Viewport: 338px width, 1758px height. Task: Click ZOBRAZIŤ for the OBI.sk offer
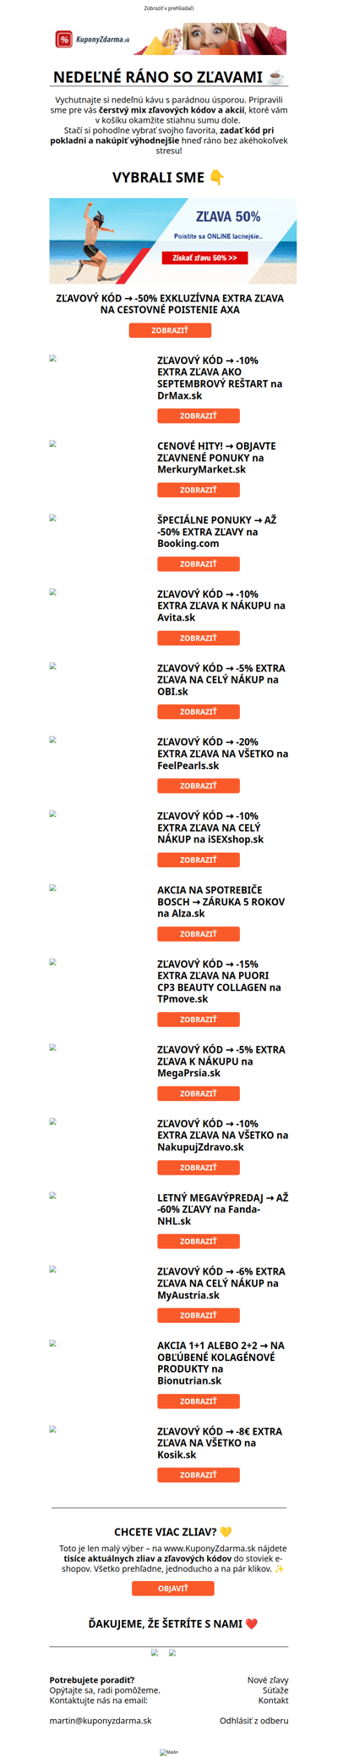coord(199,711)
